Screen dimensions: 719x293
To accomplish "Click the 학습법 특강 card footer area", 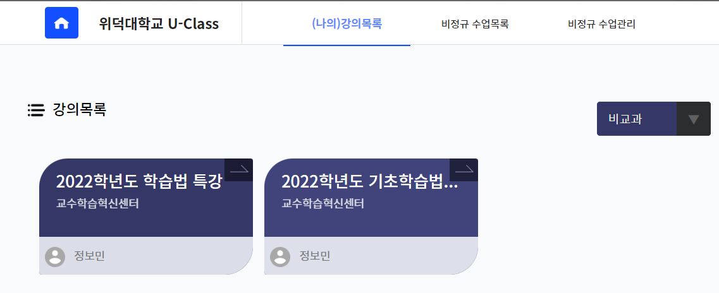I will pos(146,256).
